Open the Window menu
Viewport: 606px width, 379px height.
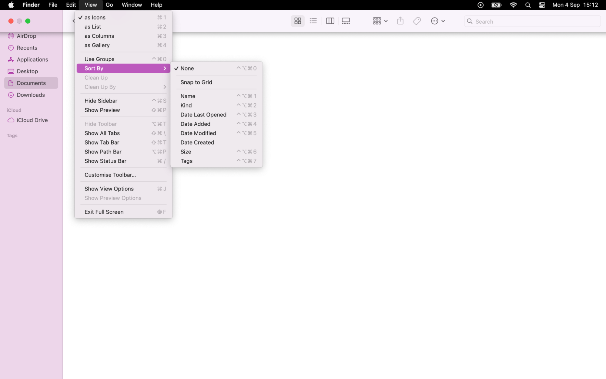[132, 5]
